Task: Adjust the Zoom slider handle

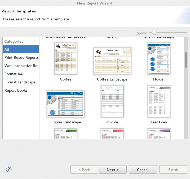Action: tap(154, 33)
